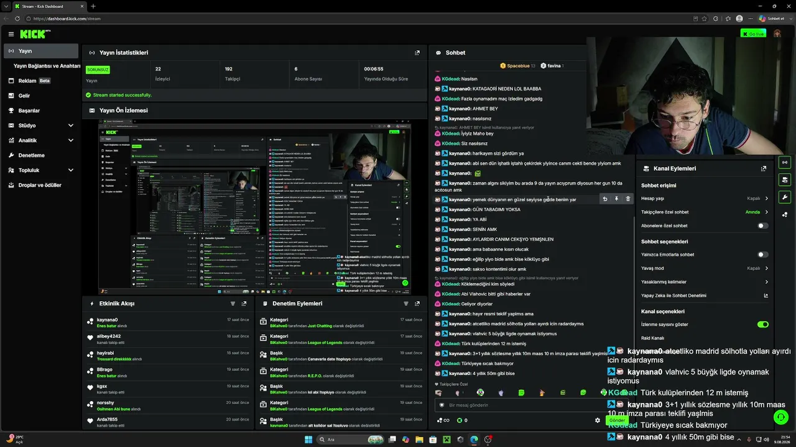Click the Gönder send button

click(616, 420)
